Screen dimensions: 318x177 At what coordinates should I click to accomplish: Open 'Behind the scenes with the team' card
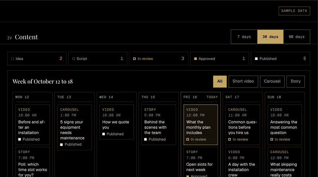click(x=159, y=125)
